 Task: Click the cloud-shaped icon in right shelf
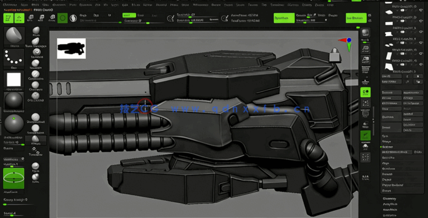365,147
